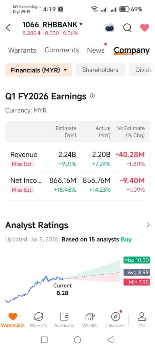The width and height of the screenshot is (155, 348).
Task: Expand Analyst Ratings chevron
Action: coord(148,225)
